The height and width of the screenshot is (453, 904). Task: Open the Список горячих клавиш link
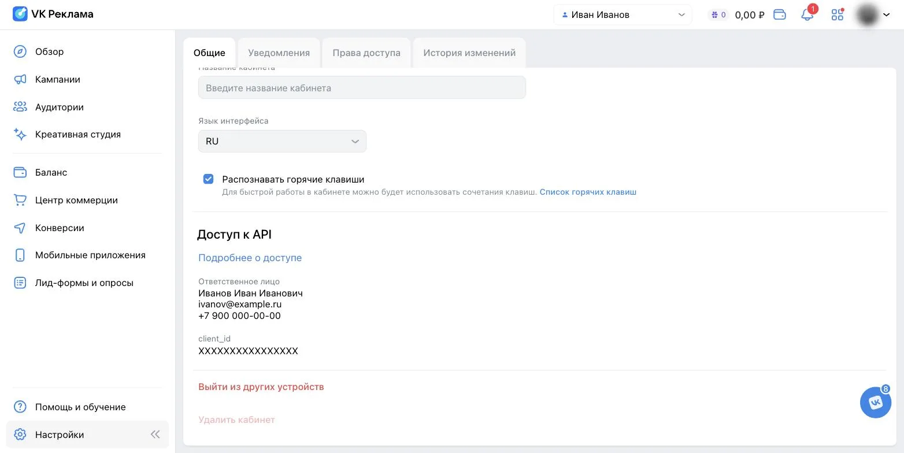click(588, 192)
